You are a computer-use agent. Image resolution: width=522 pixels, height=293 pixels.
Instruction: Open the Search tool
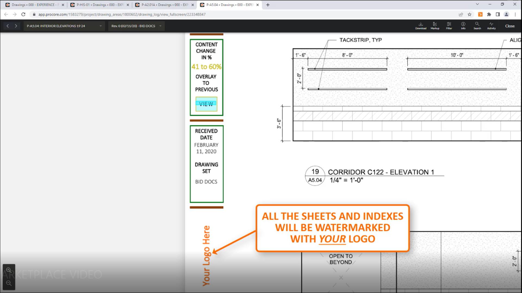click(x=477, y=26)
